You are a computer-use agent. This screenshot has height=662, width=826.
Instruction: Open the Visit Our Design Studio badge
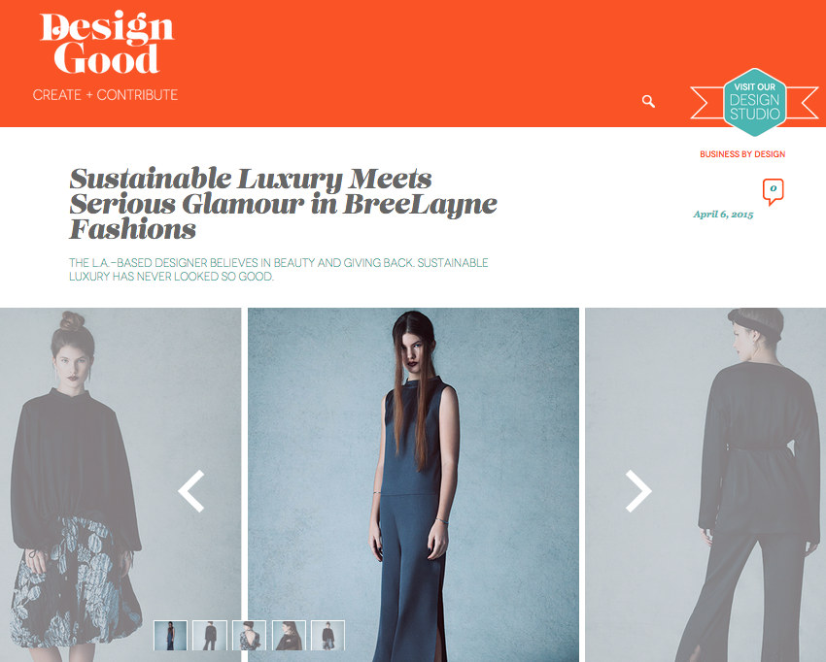pyautogui.click(x=754, y=102)
